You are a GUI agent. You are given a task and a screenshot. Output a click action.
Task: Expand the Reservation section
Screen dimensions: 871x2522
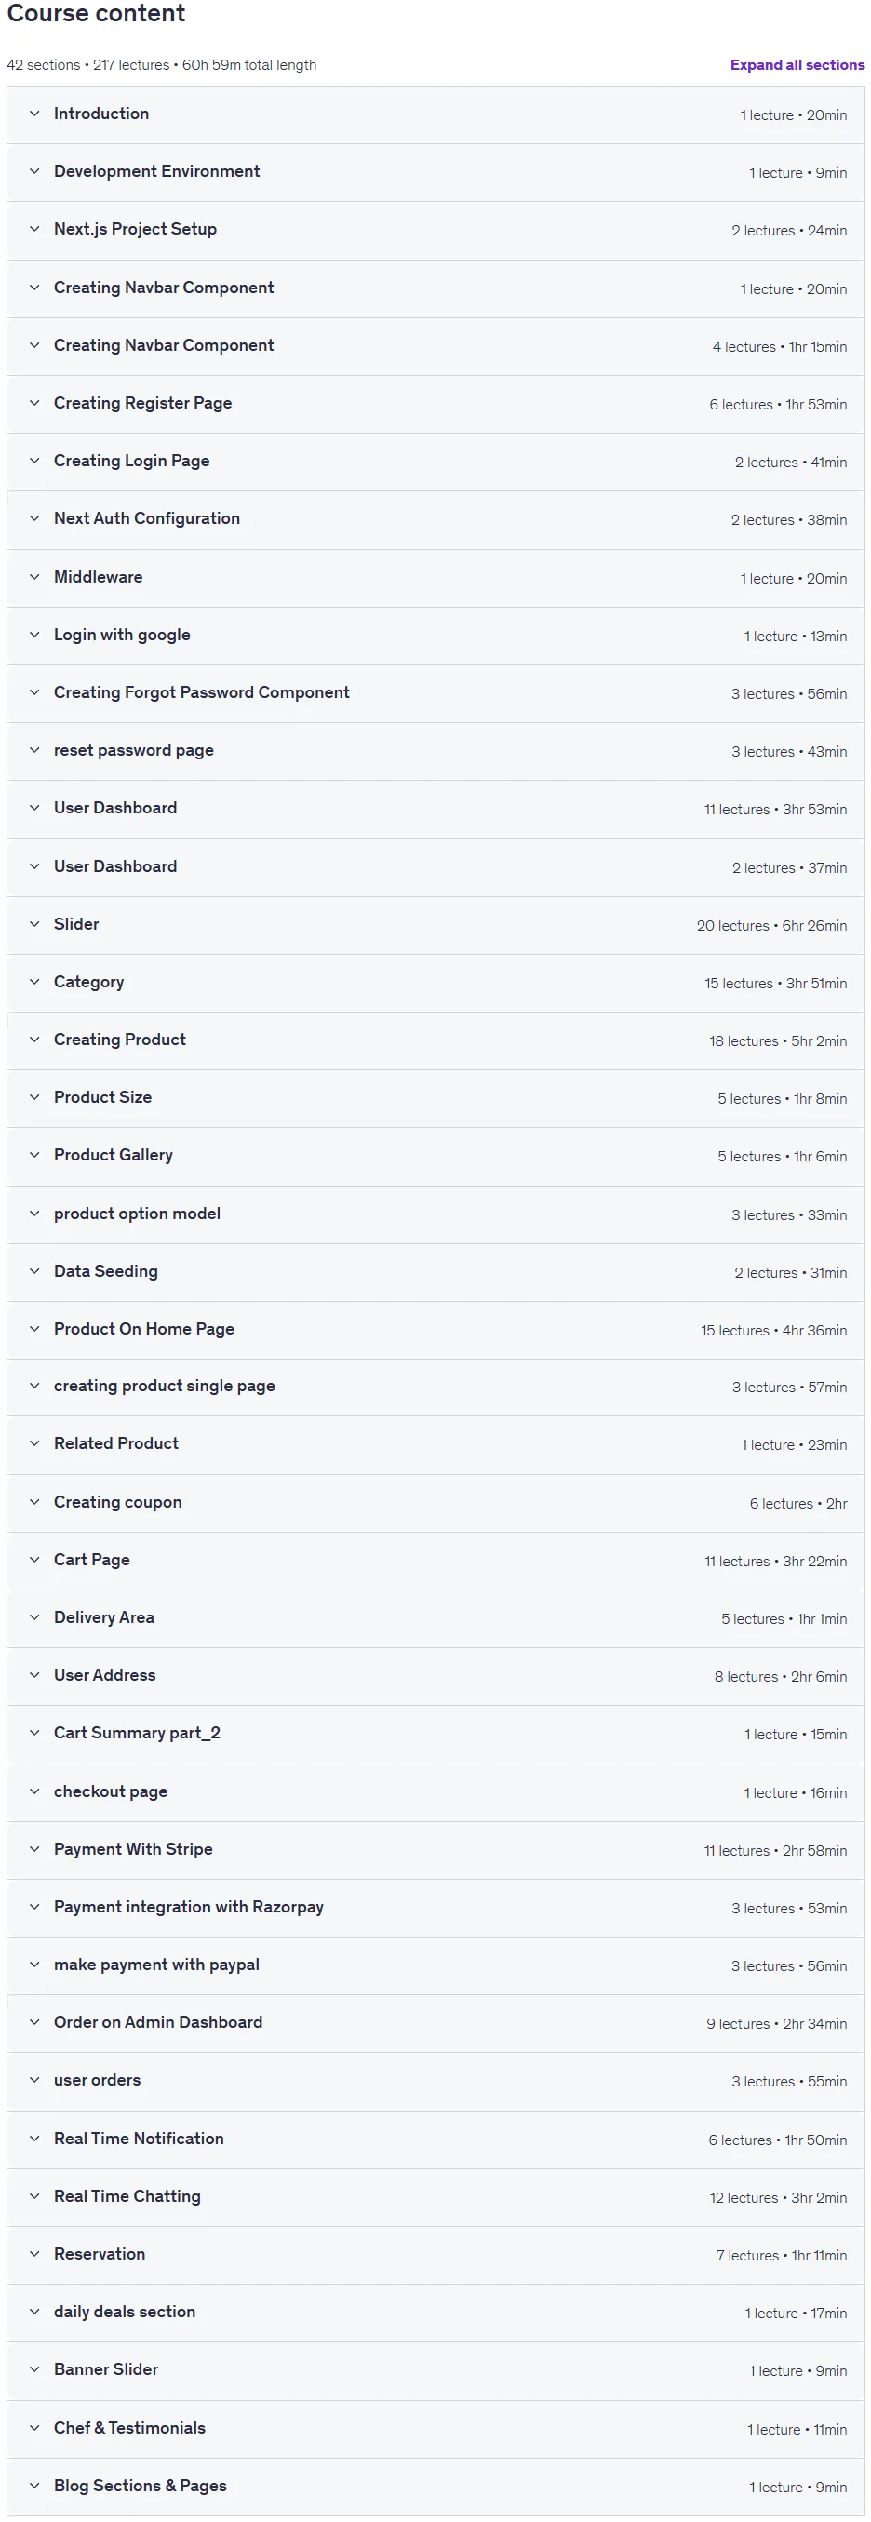tap(435, 2254)
